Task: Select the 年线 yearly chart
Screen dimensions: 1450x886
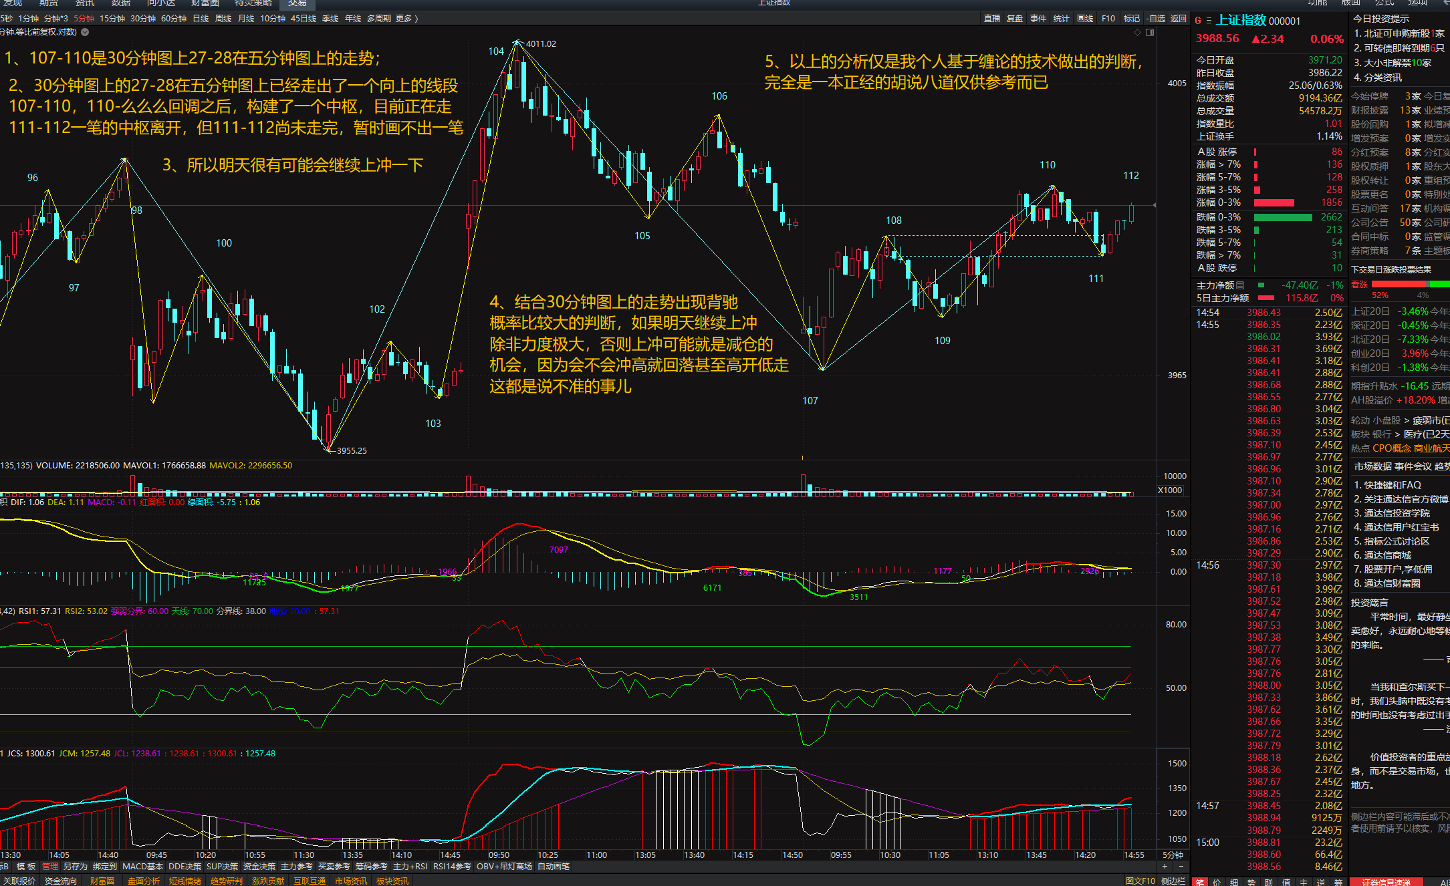Action: (x=353, y=19)
